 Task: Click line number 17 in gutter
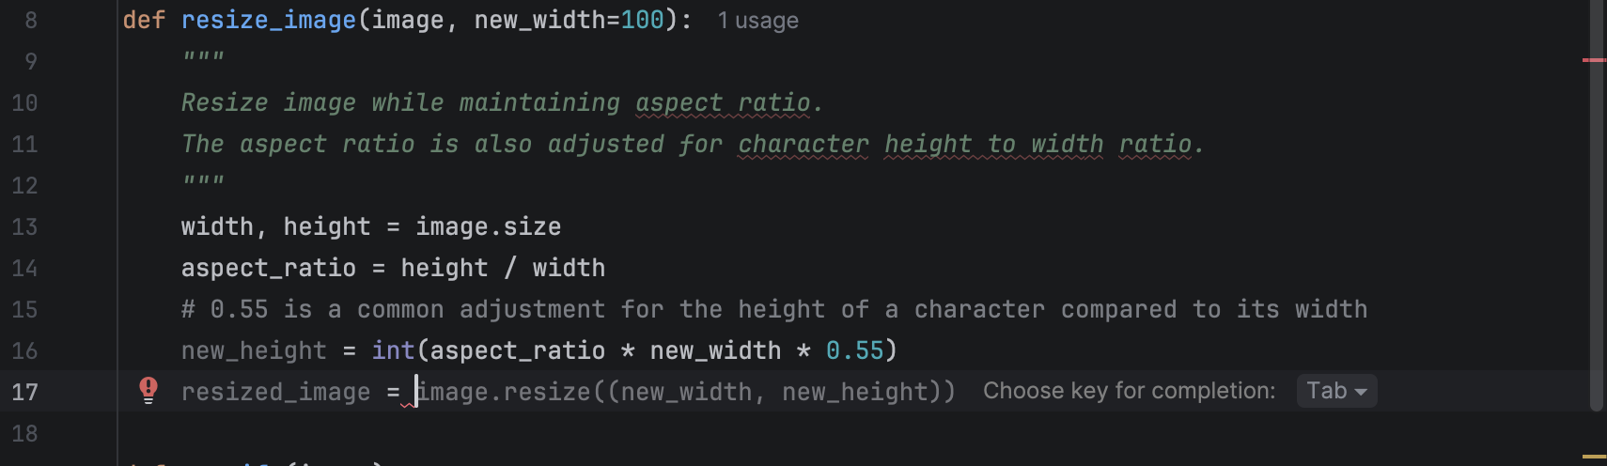(25, 392)
